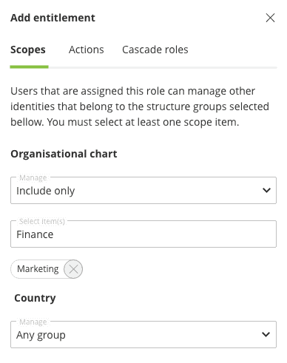Click the Marketing chip label
Screen dimensions: 287x363
[38, 269]
